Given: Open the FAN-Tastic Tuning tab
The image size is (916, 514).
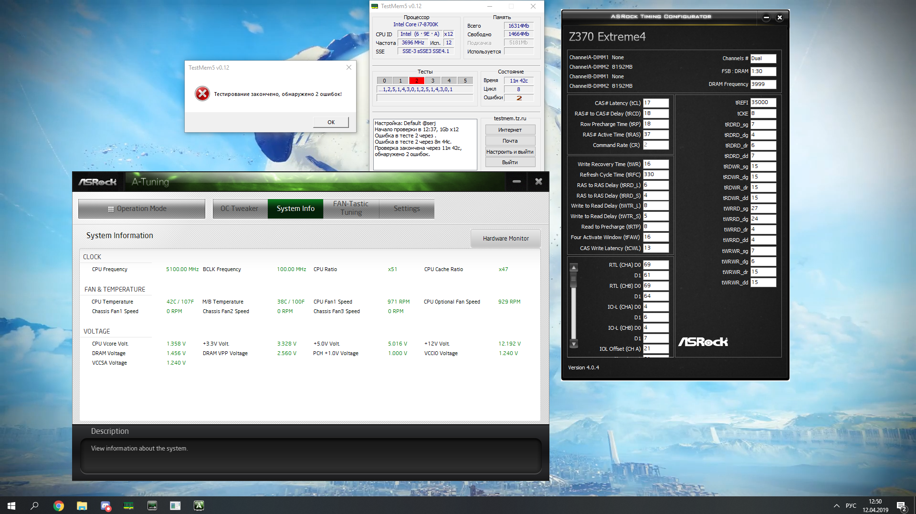Looking at the screenshot, I should coord(351,209).
